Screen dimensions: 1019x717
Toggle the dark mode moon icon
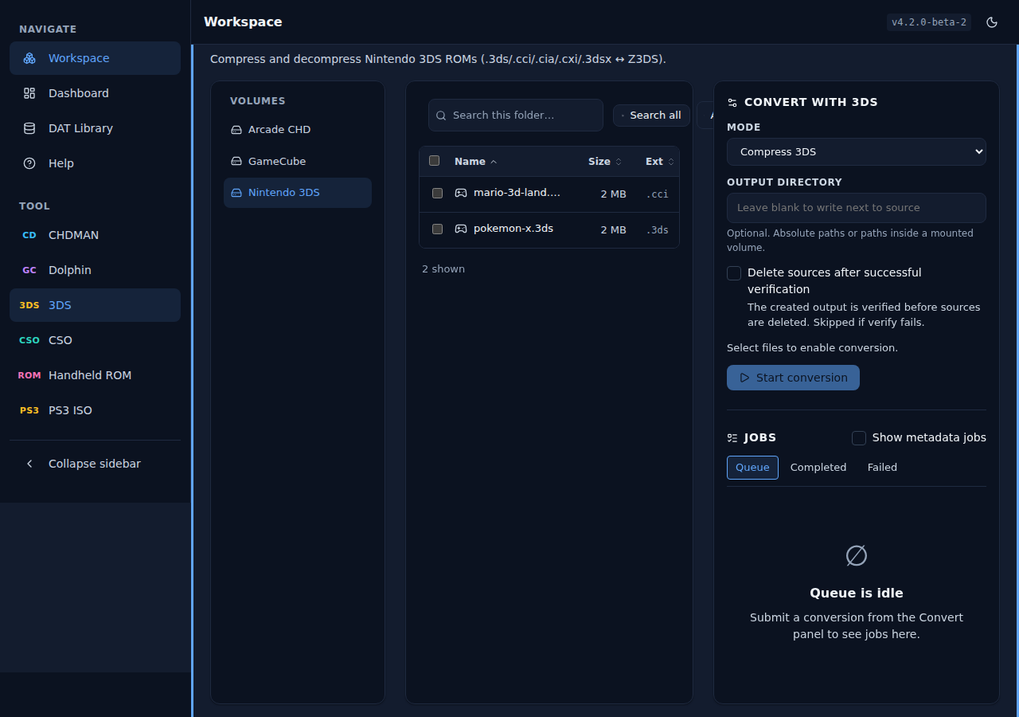(x=992, y=22)
